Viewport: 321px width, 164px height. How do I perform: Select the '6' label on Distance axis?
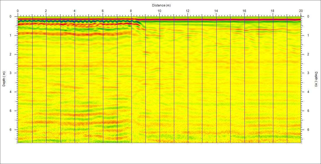click(x=103, y=11)
